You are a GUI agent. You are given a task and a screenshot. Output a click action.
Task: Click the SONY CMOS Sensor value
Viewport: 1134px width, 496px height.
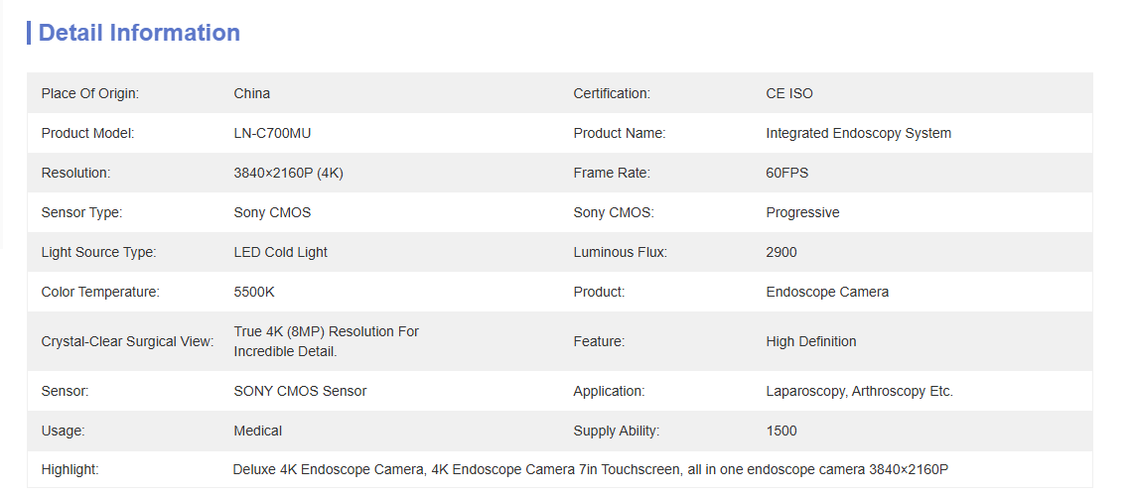tap(300, 391)
